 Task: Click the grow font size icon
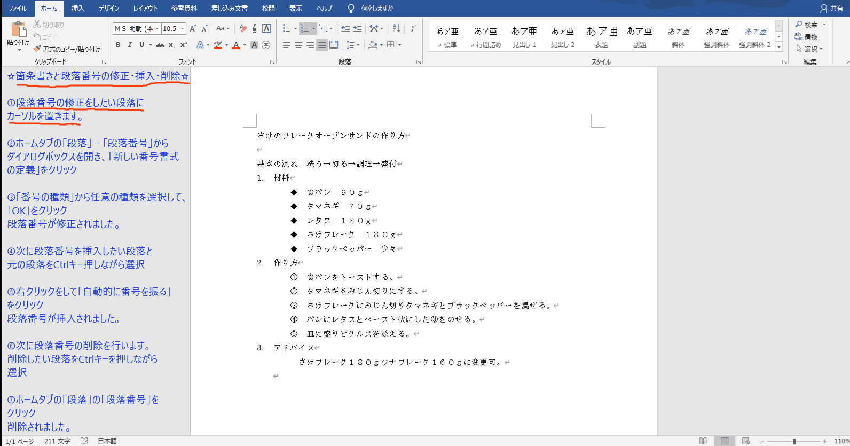pyautogui.click(x=193, y=28)
